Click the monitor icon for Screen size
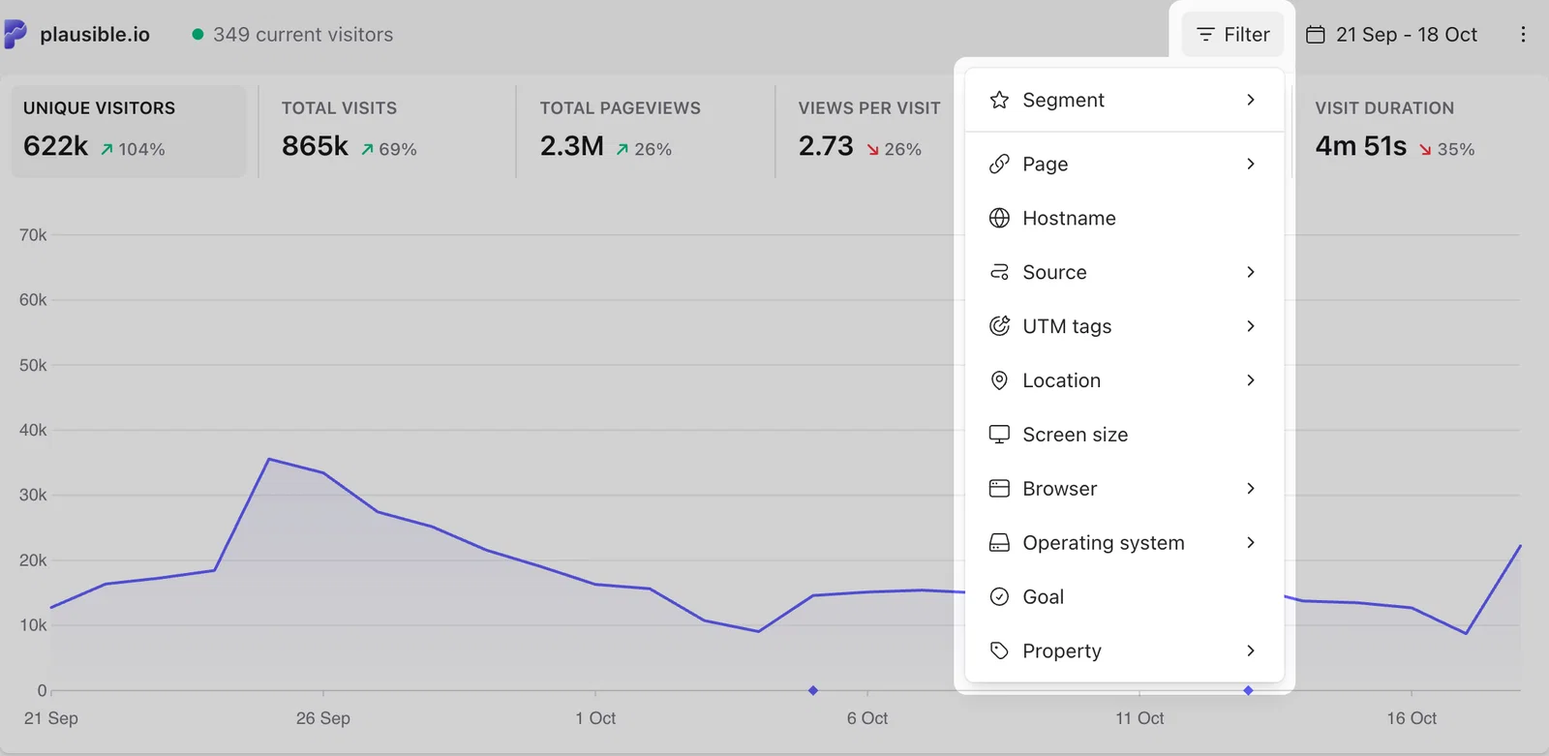The height and width of the screenshot is (756, 1549). point(999,435)
